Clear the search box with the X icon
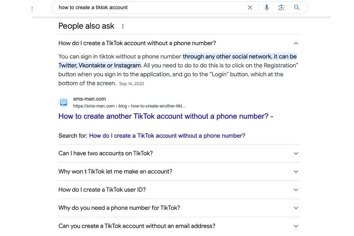 coord(250,7)
